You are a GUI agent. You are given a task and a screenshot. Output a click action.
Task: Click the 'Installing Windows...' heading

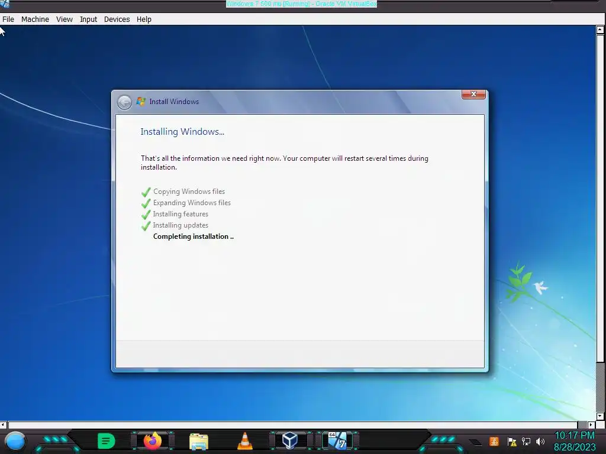pos(182,132)
